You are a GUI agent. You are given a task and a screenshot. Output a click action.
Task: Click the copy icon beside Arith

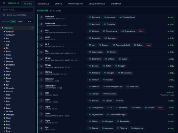tap(42, 38)
